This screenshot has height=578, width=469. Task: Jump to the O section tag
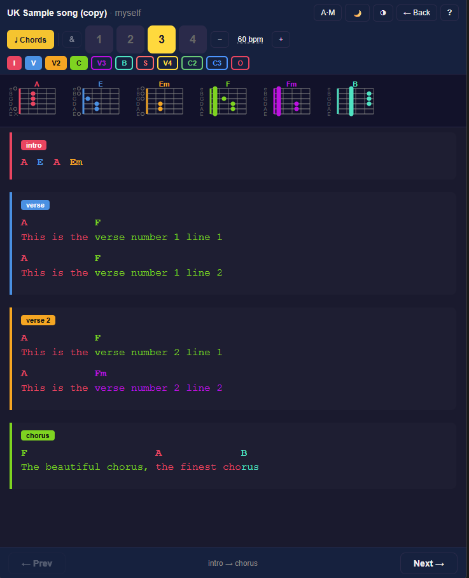coord(240,63)
